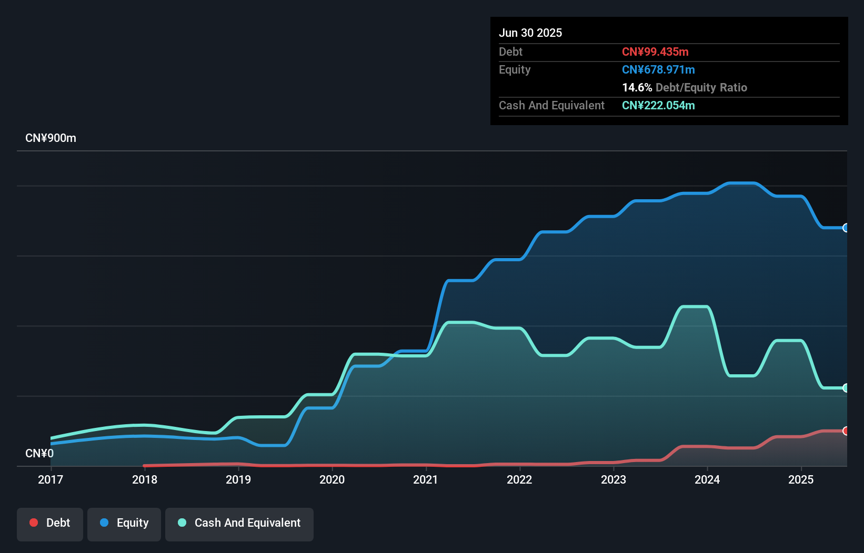Viewport: 864px width, 553px height.
Task: Toggle the Cash And Equivalent series
Action: (239, 524)
